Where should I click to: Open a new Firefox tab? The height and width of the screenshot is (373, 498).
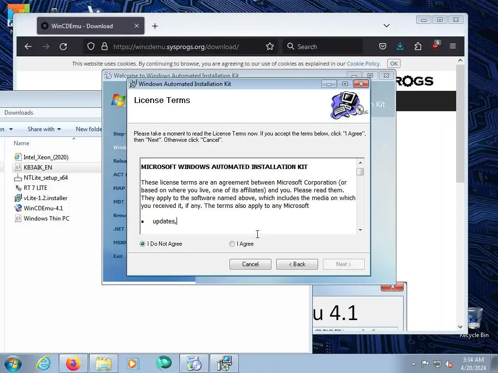click(155, 26)
